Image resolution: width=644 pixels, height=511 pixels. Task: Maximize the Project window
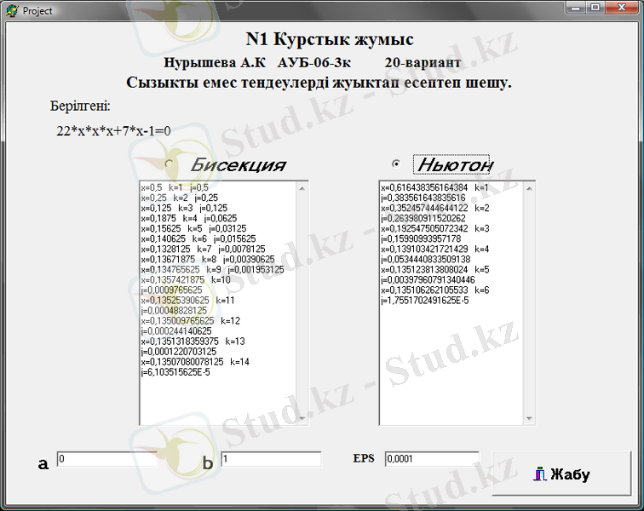(x=595, y=8)
